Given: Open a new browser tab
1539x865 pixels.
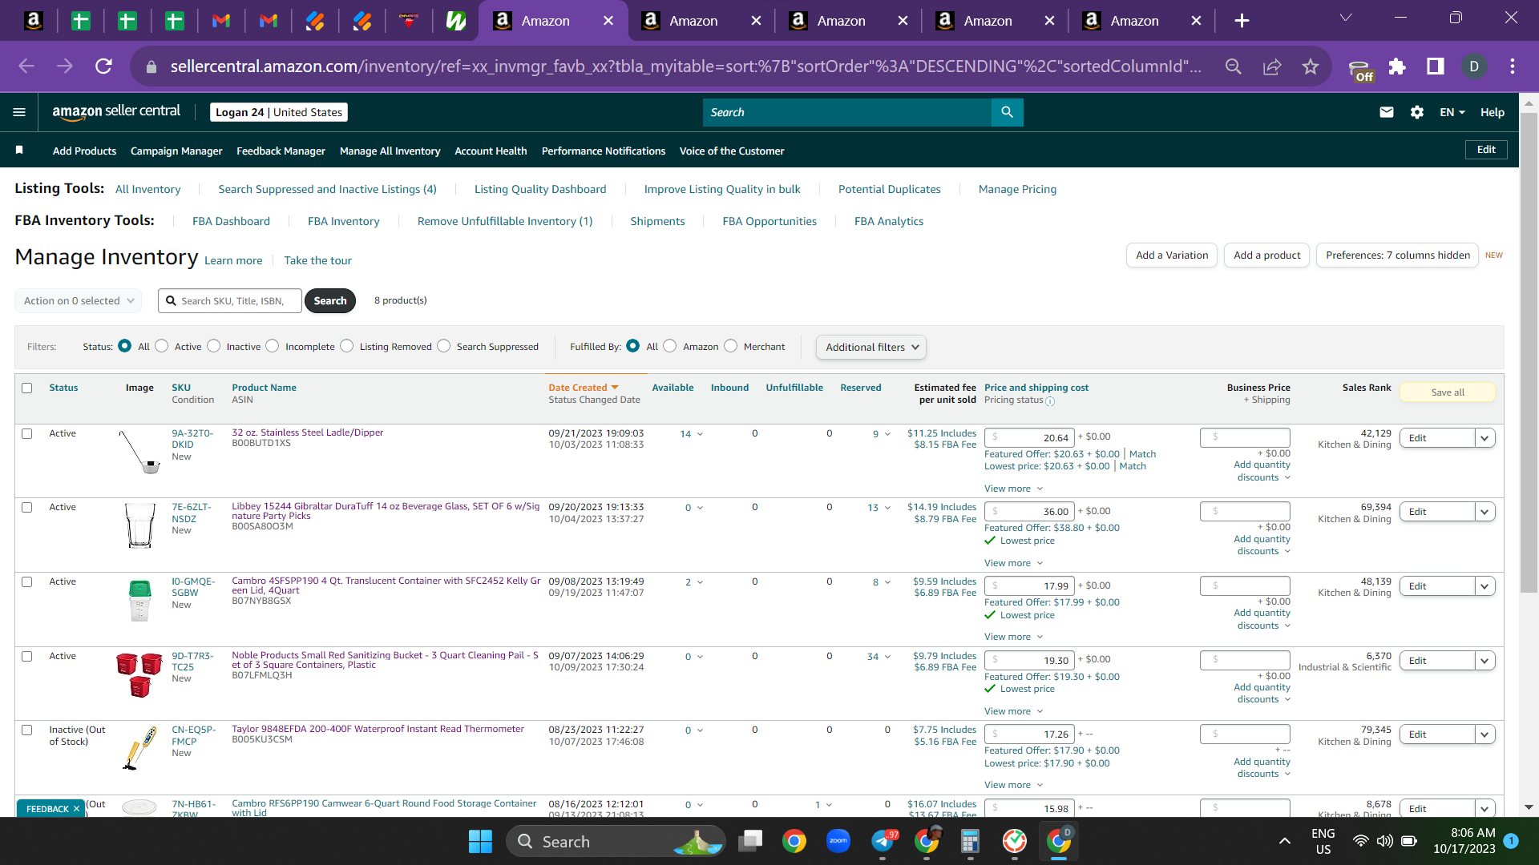Looking at the screenshot, I should [1241, 21].
